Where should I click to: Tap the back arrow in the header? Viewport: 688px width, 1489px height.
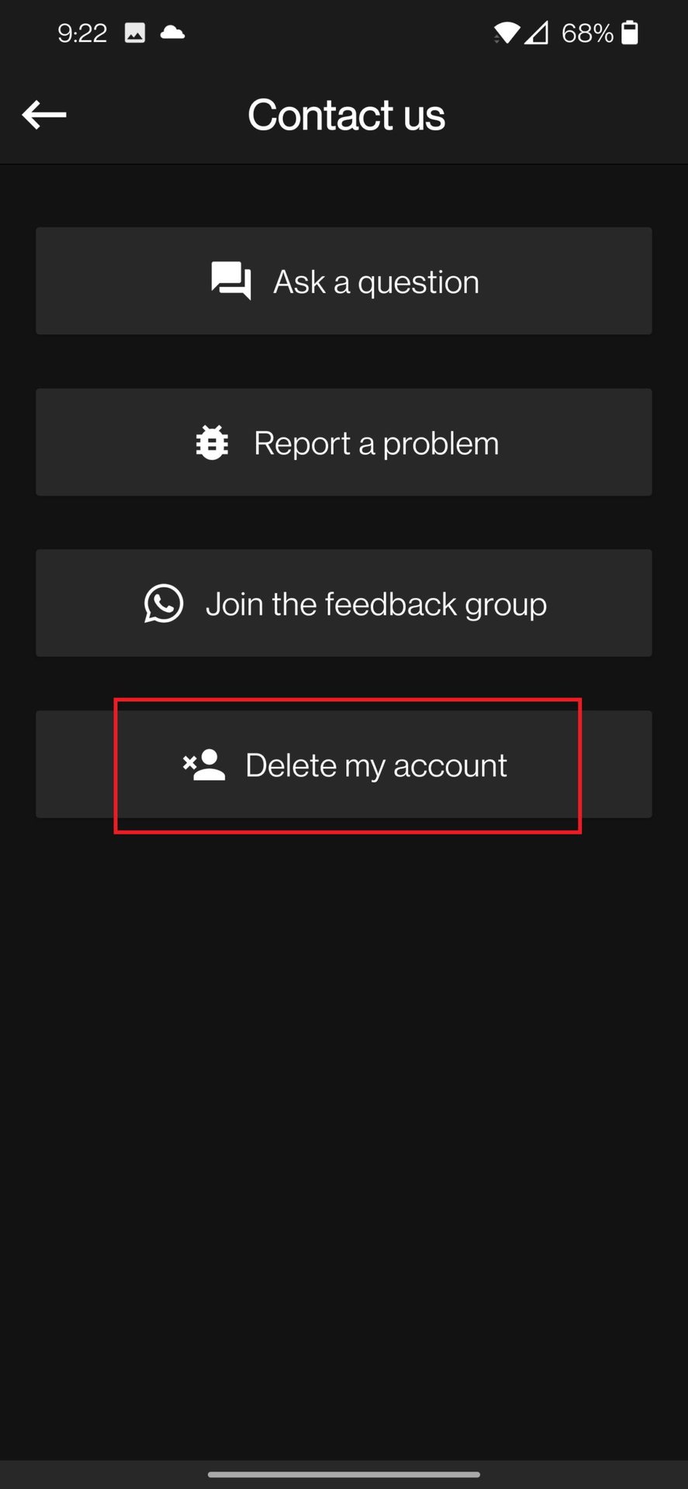coord(44,115)
